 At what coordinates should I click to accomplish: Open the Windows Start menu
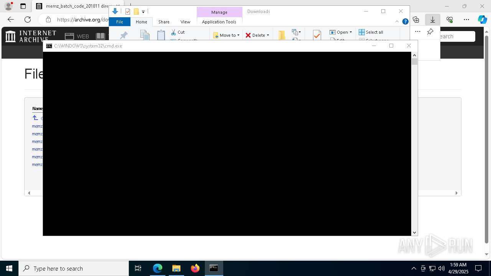click(x=9, y=268)
